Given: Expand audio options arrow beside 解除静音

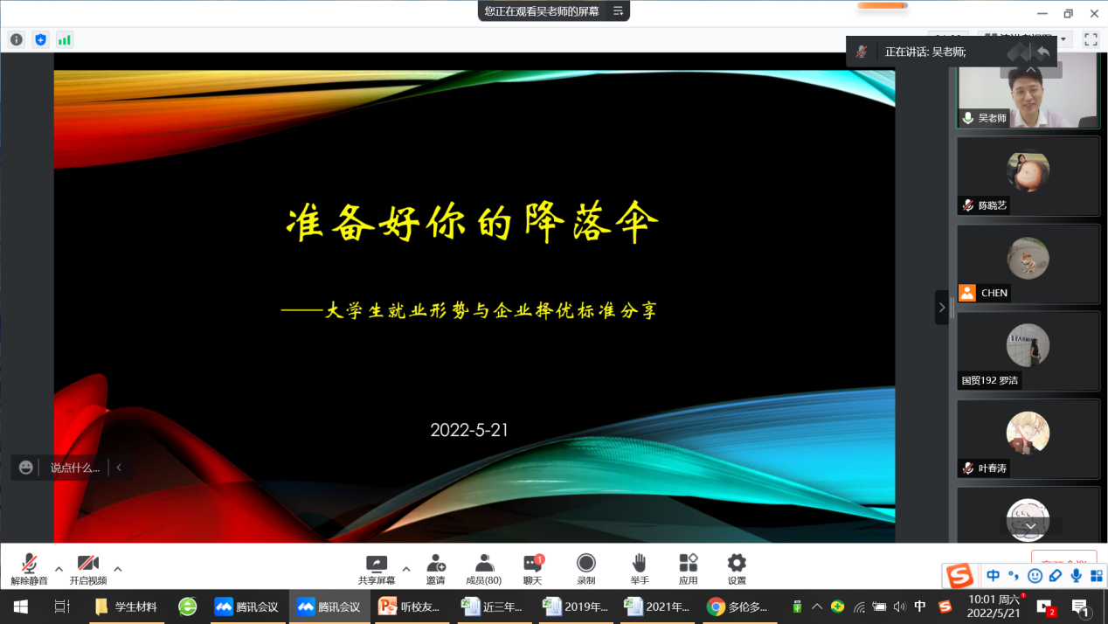Looking at the screenshot, I should 59,569.
